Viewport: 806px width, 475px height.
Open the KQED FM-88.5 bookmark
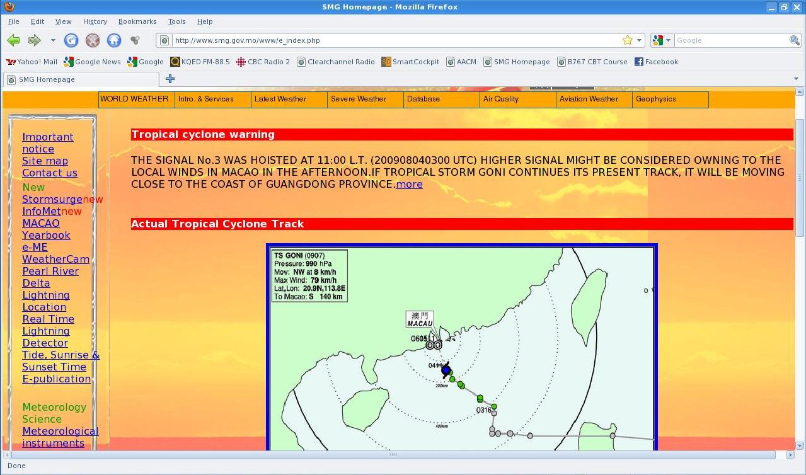coord(200,62)
